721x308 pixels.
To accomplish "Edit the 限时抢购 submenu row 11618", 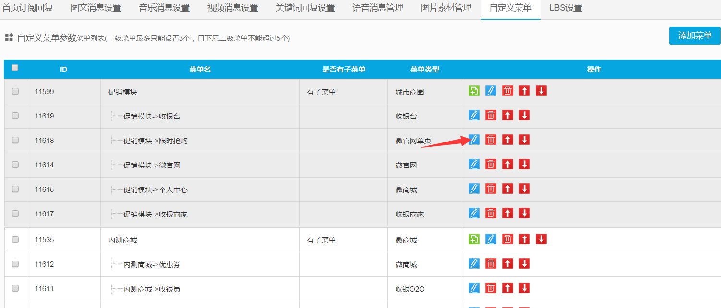I will (x=474, y=140).
